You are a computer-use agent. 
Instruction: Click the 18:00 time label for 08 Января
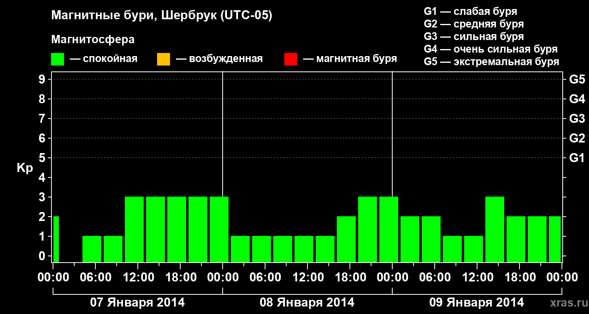350,277
